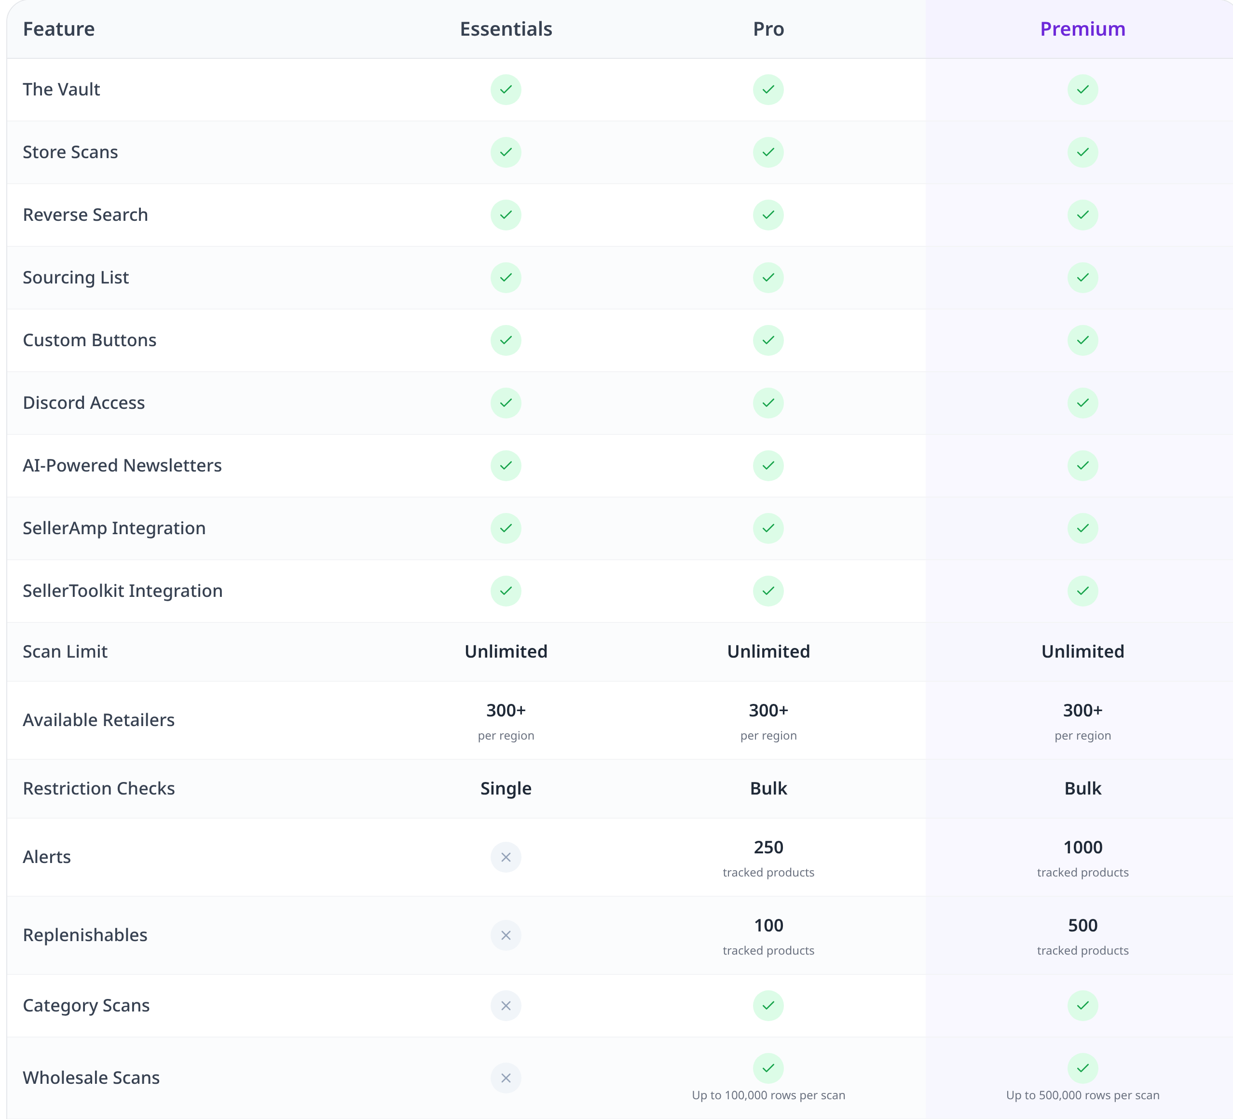Click Discord Access checkmark under Essentials
This screenshot has height=1119, width=1233.
[x=506, y=403]
